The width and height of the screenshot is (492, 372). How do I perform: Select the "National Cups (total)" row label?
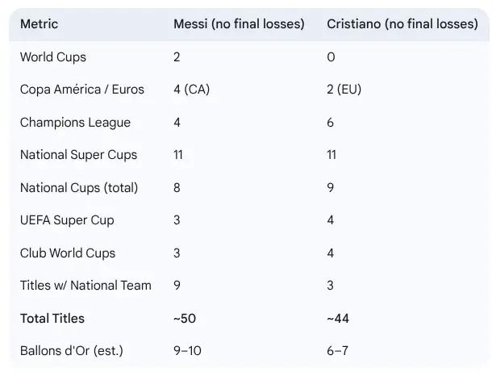(x=79, y=188)
